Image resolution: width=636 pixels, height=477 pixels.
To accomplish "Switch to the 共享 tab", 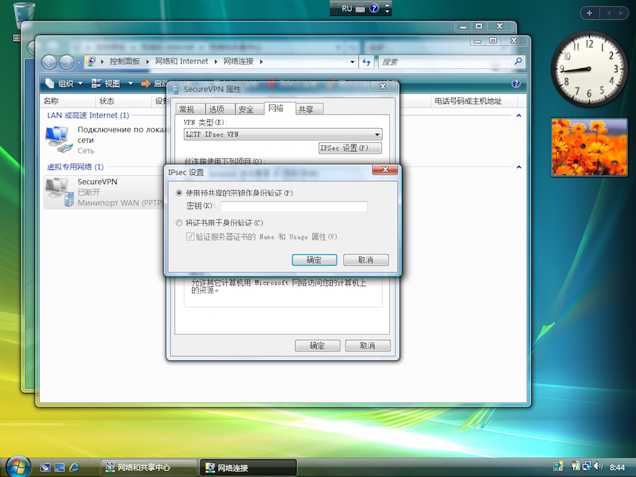I will 309,109.
